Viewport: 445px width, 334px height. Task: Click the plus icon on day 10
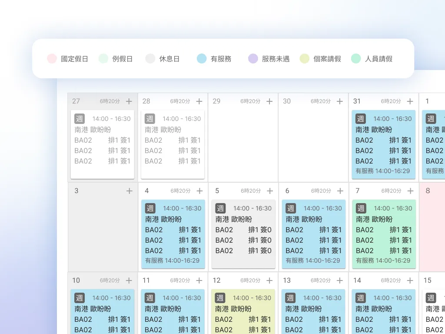pyautogui.click(x=129, y=281)
